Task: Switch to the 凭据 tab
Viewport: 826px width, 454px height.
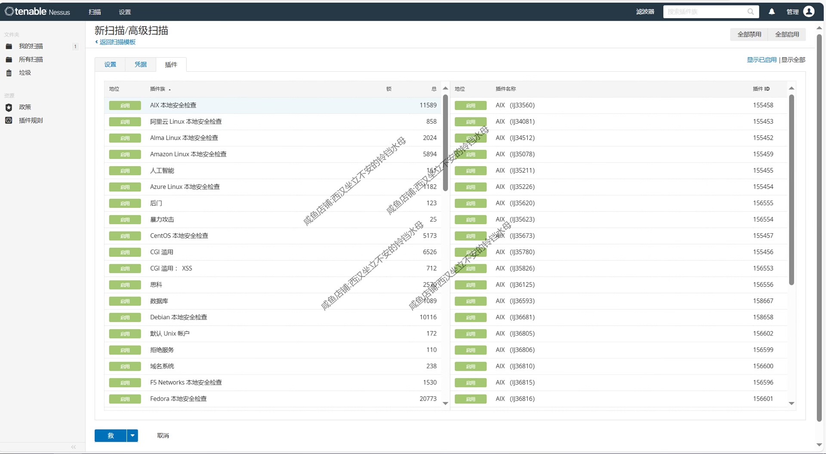Action: tap(141, 64)
